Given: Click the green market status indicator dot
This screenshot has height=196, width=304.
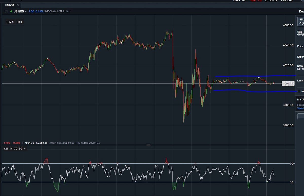Looking at the screenshot, I should click(x=11, y=11).
